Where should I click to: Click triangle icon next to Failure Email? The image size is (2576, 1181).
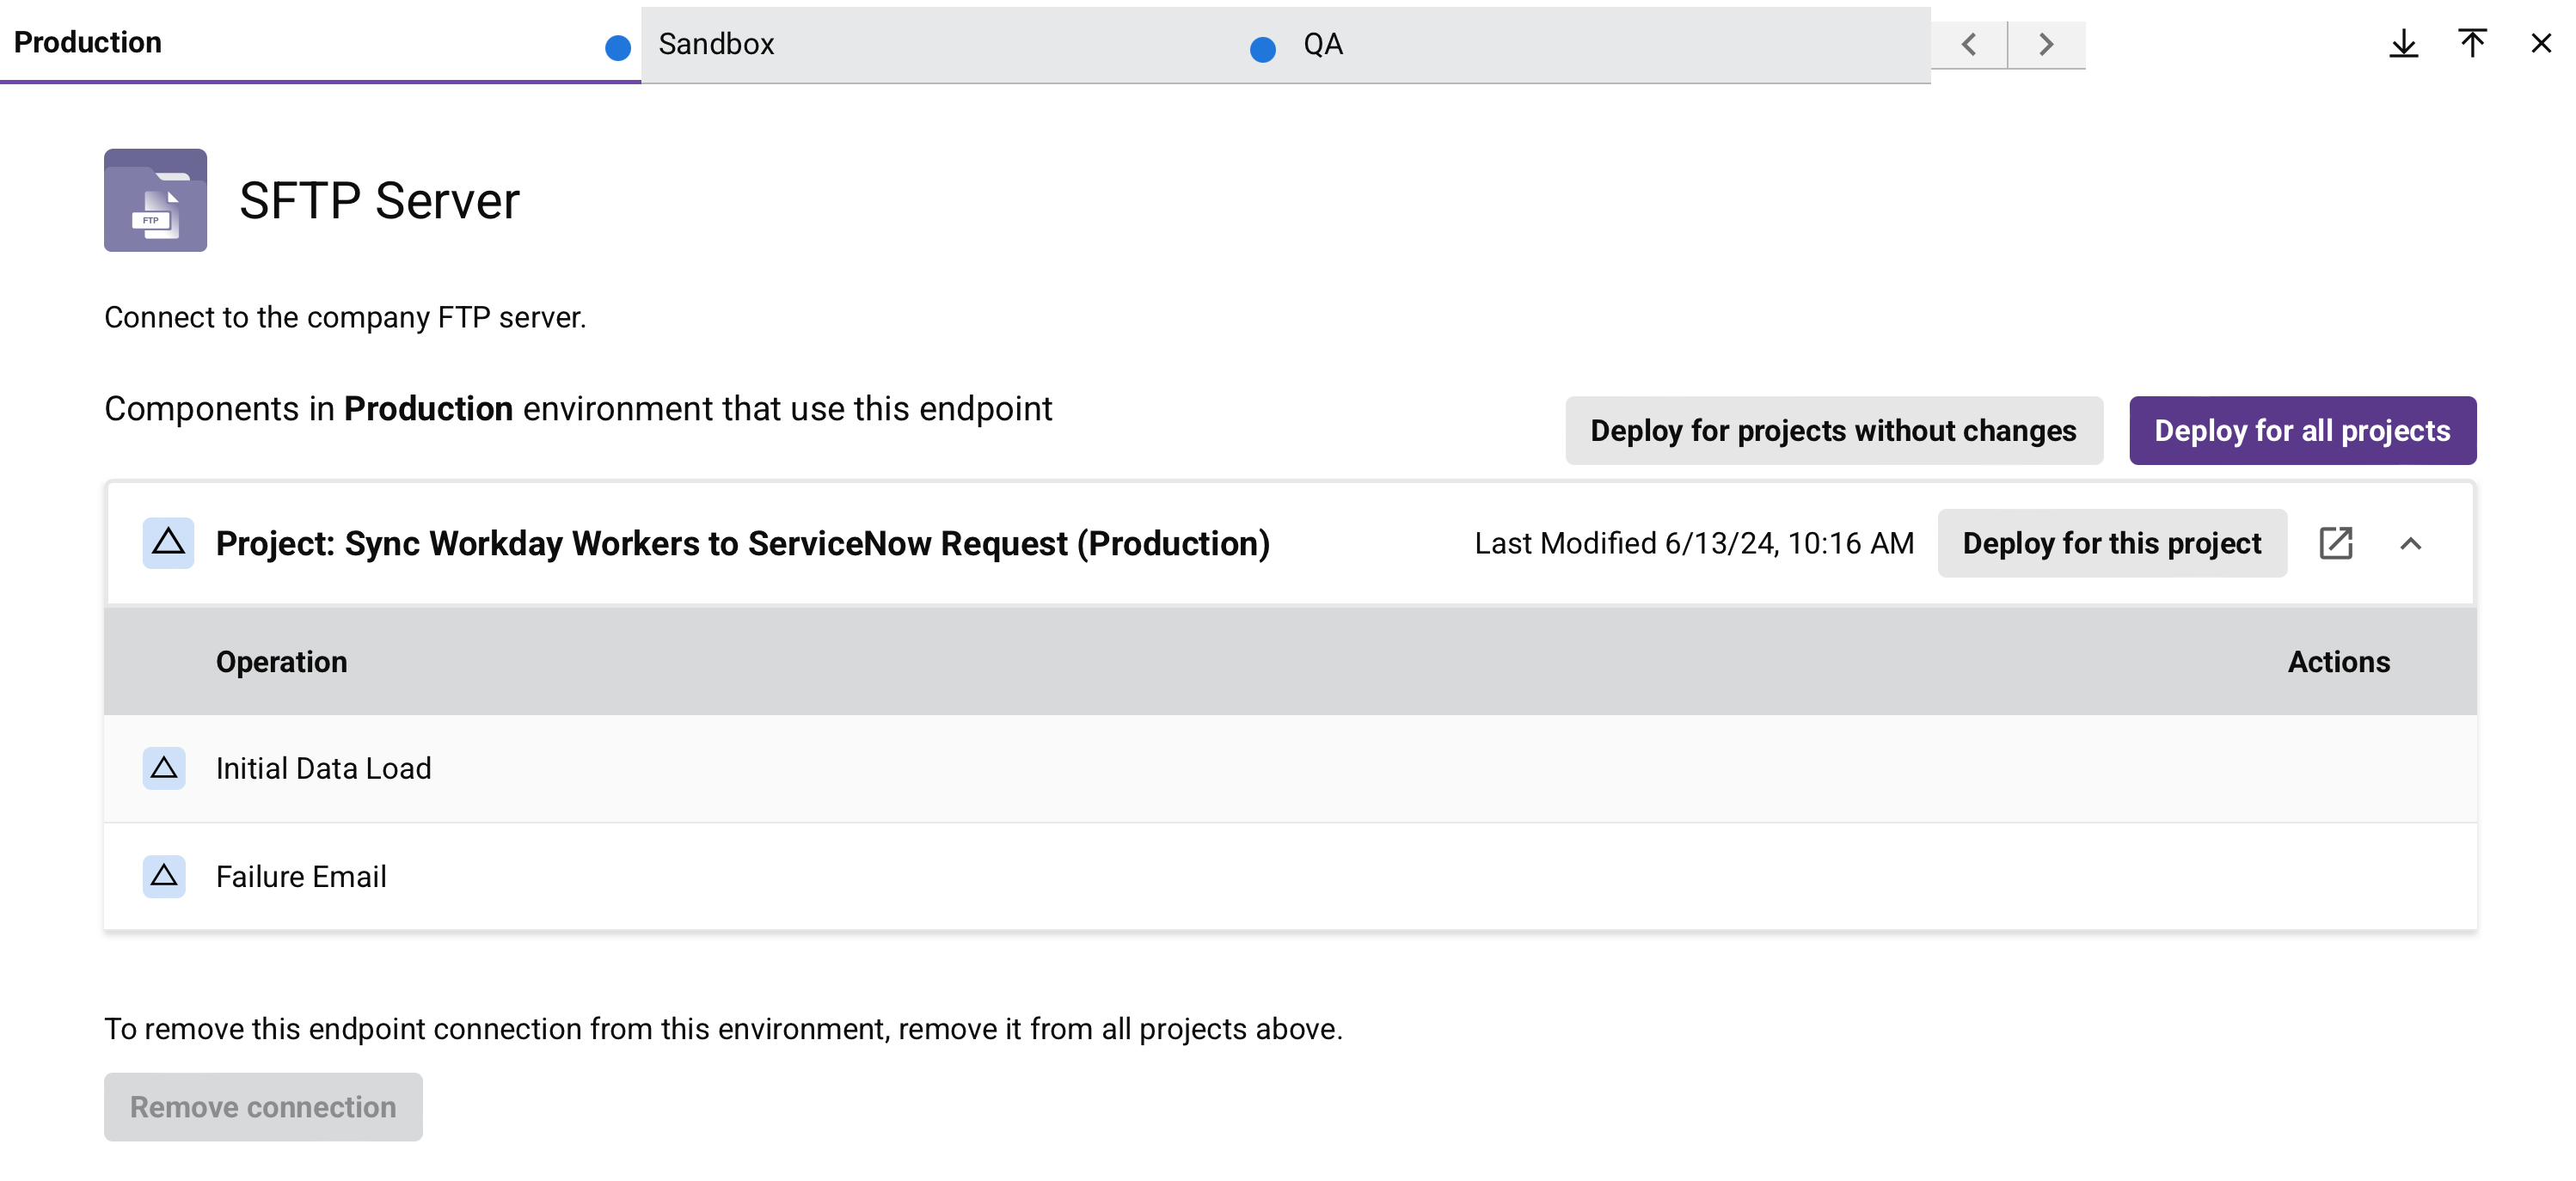point(164,876)
